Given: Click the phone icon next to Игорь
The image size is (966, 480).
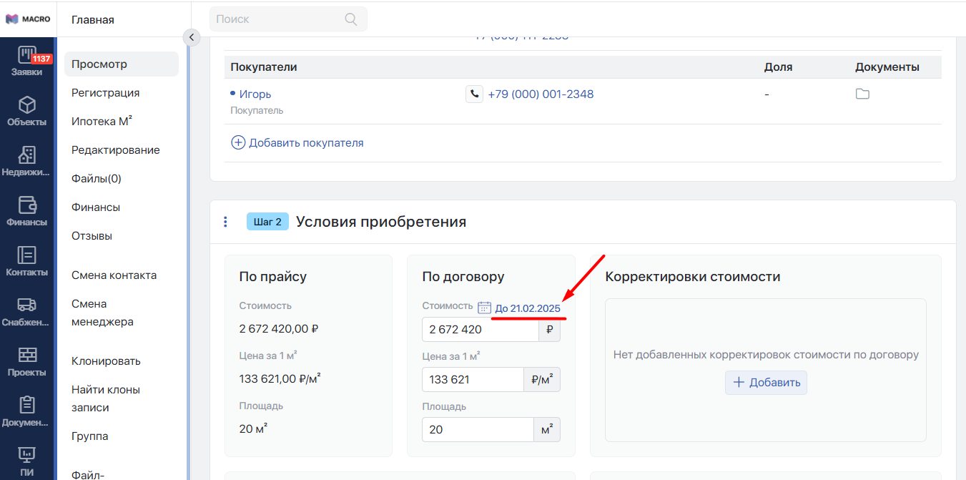Looking at the screenshot, I should point(474,94).
